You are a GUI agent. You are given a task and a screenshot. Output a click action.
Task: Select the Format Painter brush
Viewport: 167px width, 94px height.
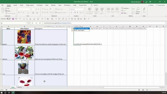pyautogui.click(x=6, y=13)
